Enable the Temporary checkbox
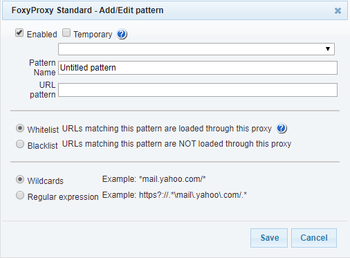The height and width of the screenshot is (258, 350). click(x=66, y=33)
